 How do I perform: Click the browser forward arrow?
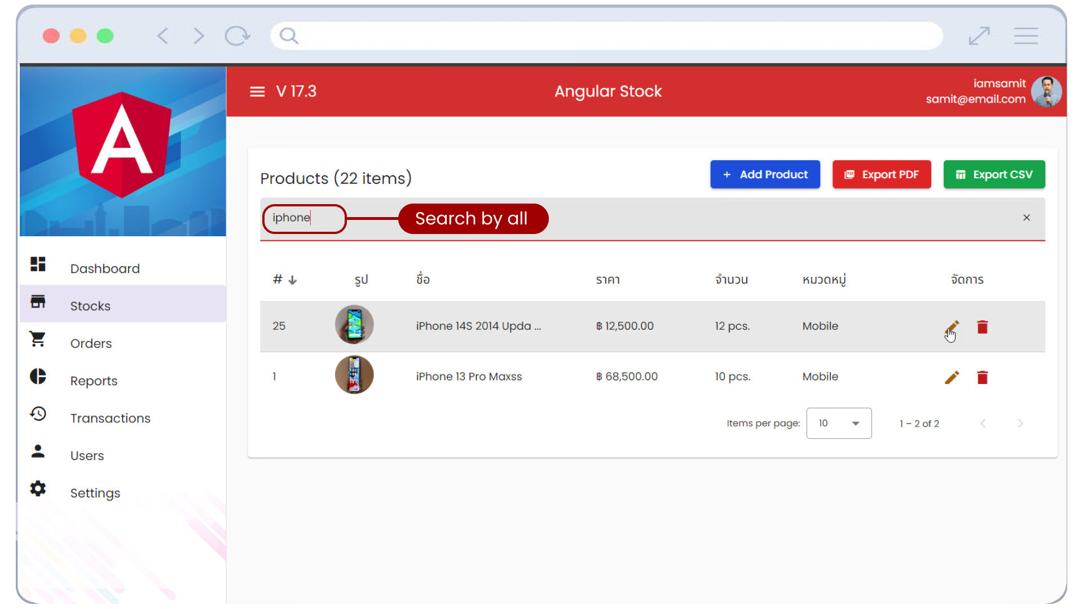coord(199,36)
